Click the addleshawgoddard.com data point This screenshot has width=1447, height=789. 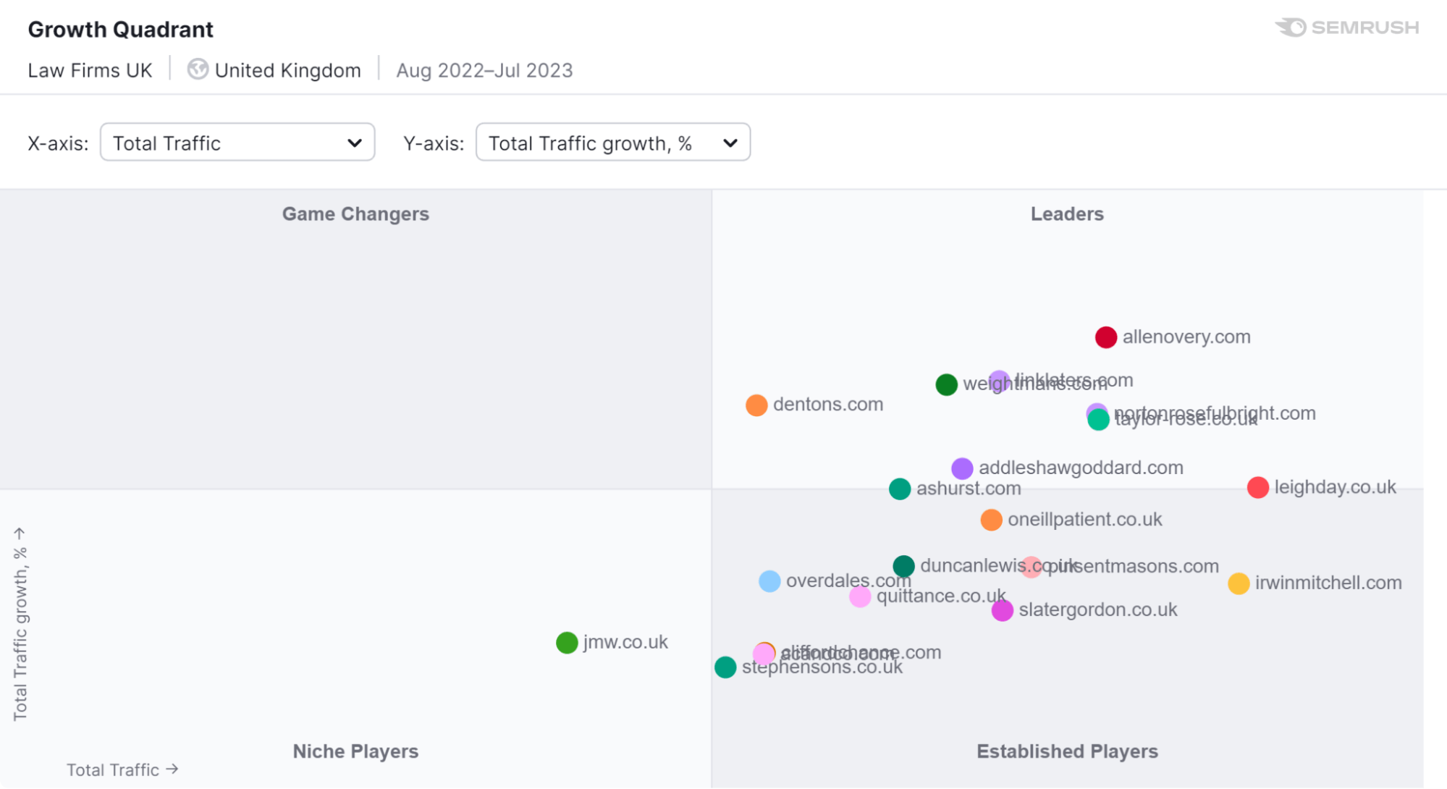tap(963, 466)
